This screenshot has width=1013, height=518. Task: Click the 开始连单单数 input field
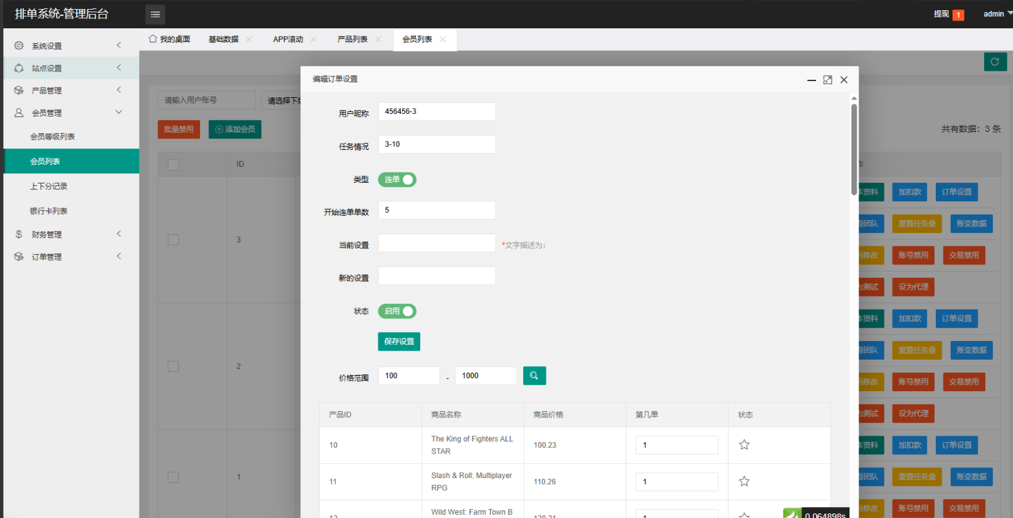point(437,210)
